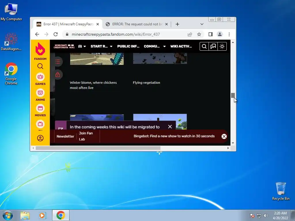
Task: Select the Google Chrome desktop shortcut
Action: coord(11,74)
